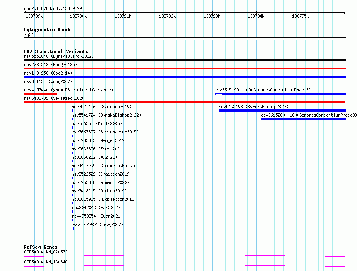The image size is (357, 271).
Task: Open the nsv831154 (Wong2007) variant entry
Action: (x=48, y=81)
